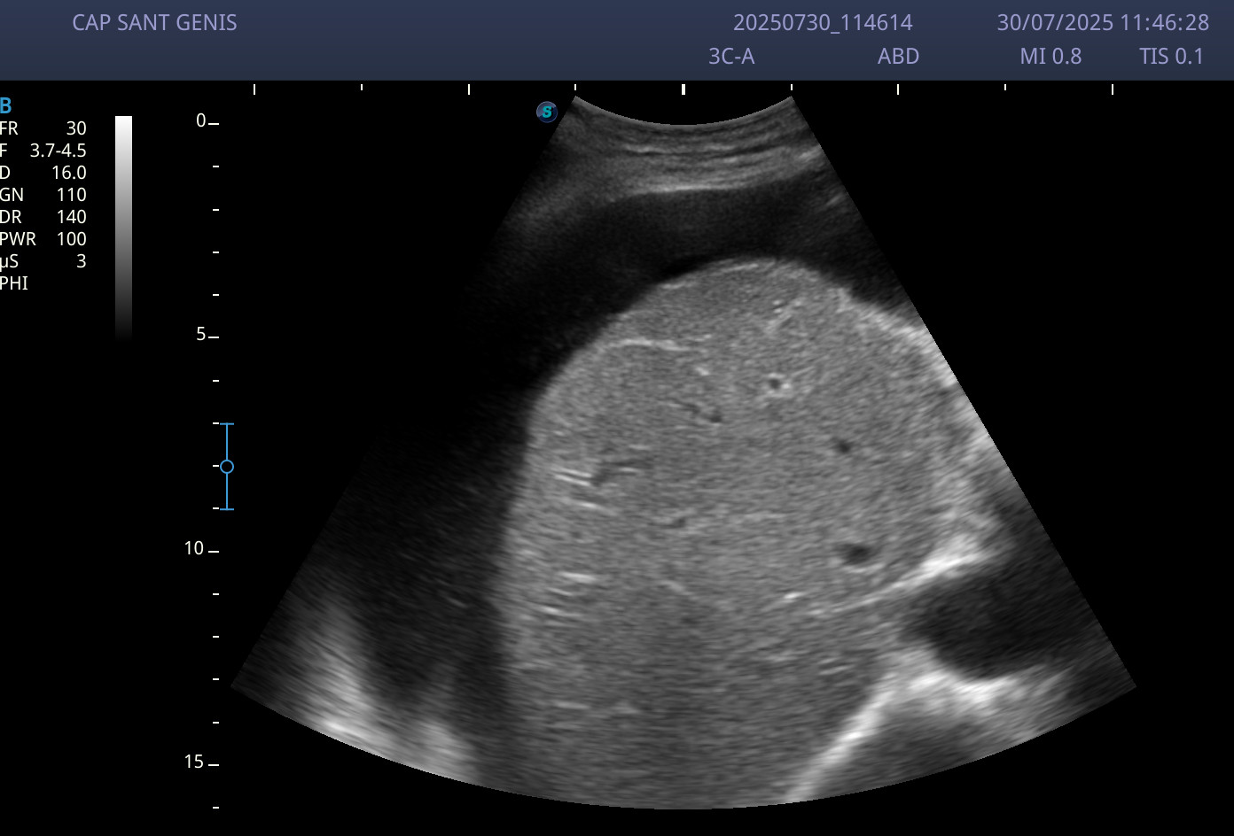This screenshot has height=836, width=1234.
Task: Click the µS 3 speckle setting
Action: pyautogui.click(x=43, y=261)
